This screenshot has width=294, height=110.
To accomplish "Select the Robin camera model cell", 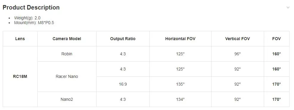I will click(x=67, y=54).
